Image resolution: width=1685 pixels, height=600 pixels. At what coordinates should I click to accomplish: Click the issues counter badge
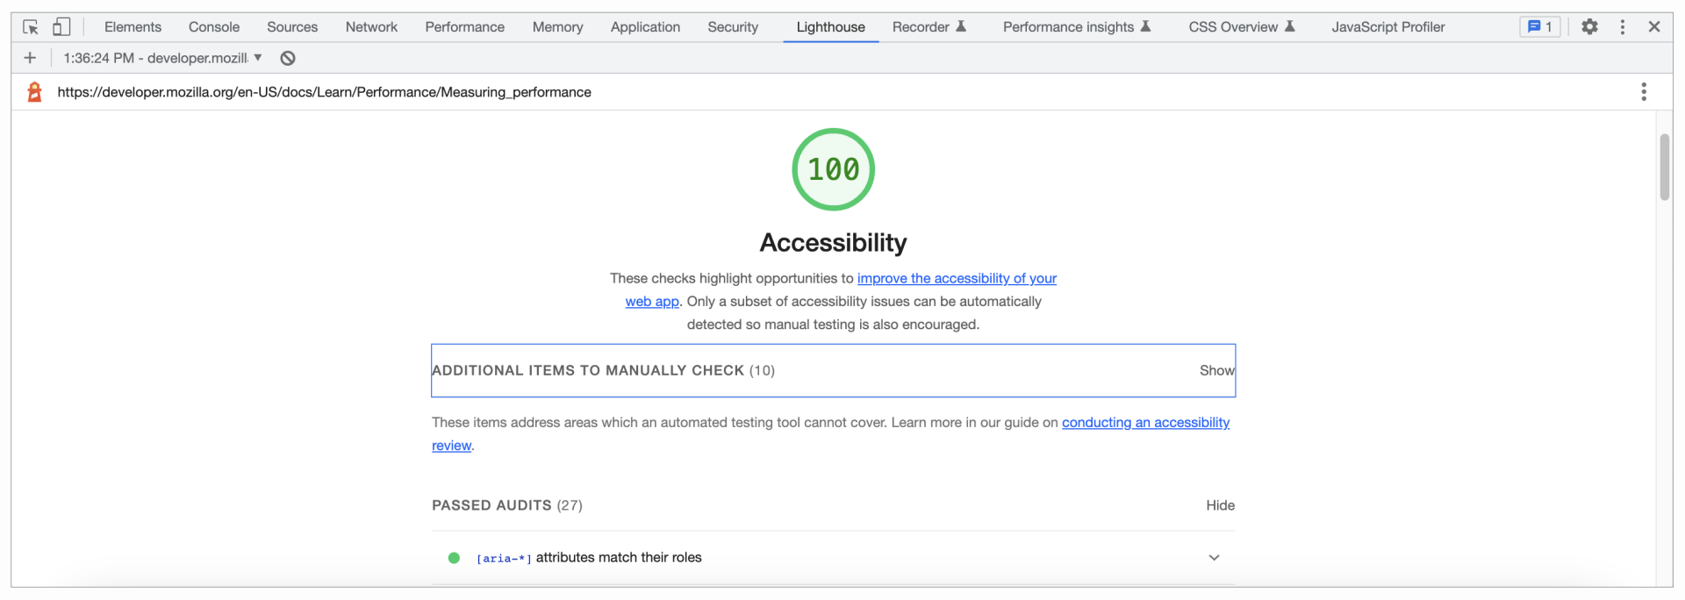tap(1539, 27)
